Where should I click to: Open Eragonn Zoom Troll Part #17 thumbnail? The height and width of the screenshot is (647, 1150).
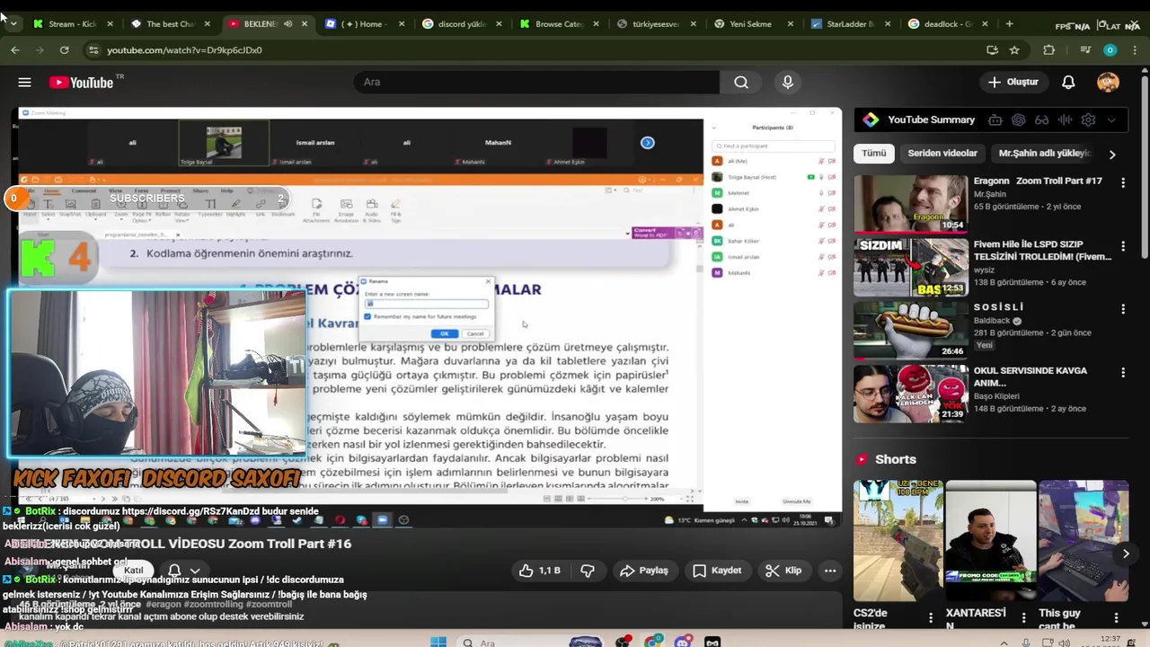point(910,203)
